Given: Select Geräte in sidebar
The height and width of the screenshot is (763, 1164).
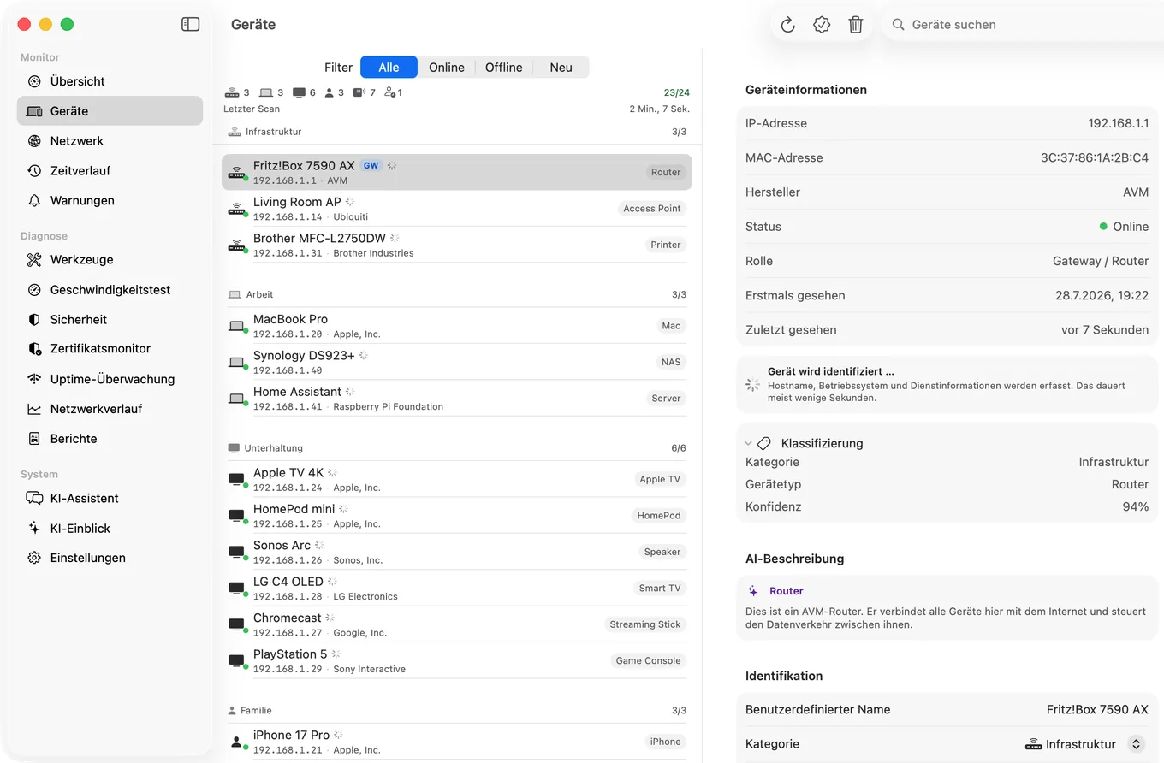Looking at the screenshot, I should [110, 111].
